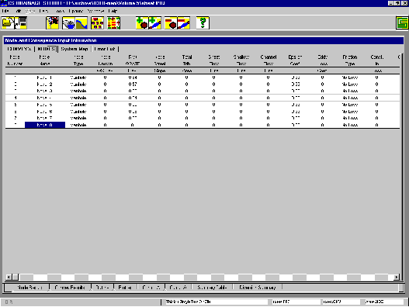Click the Node 5 name cell
This screenshot has height=307, width=409.
pos(45,105)
